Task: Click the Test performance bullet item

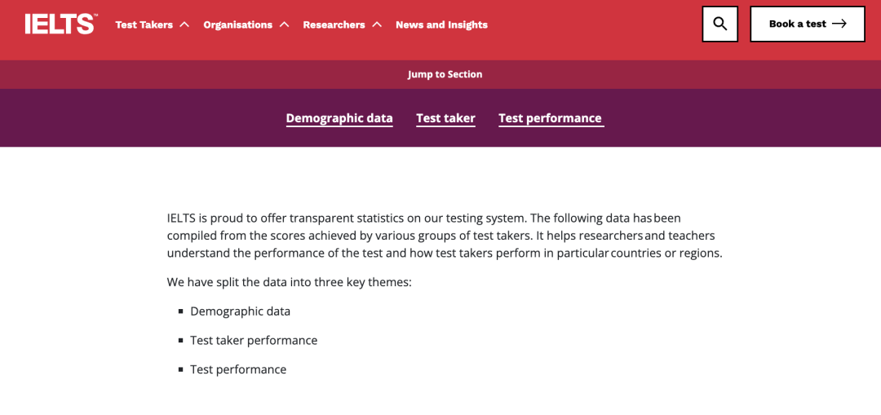Action: pos(238,369)
